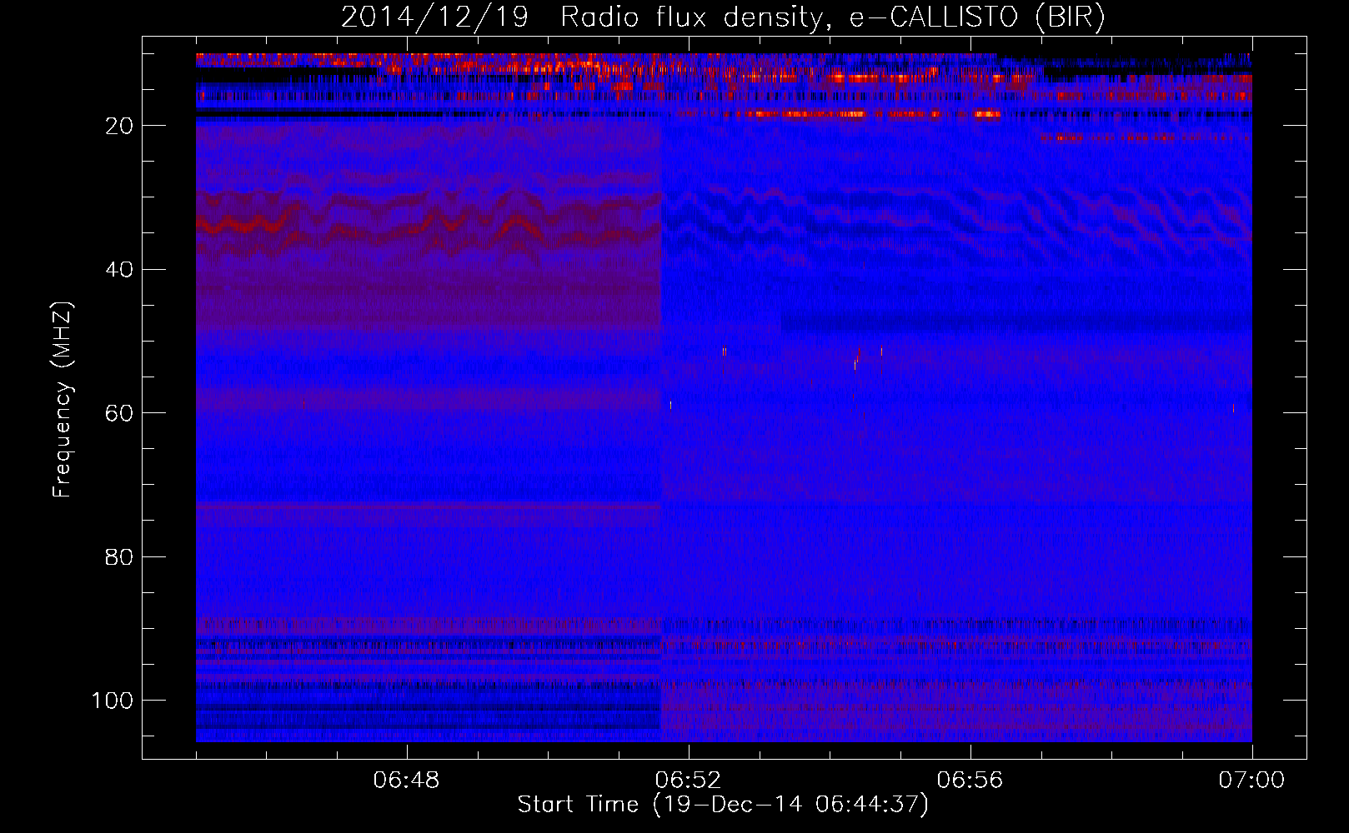Click the 60 MHz frequency tick label
Image resolution: width=1349 pixels, height=833 pixels.
point(119,414)
